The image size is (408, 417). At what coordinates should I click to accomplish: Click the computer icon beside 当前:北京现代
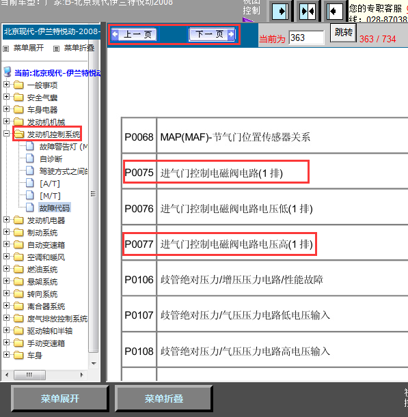(x=8, y=72)
